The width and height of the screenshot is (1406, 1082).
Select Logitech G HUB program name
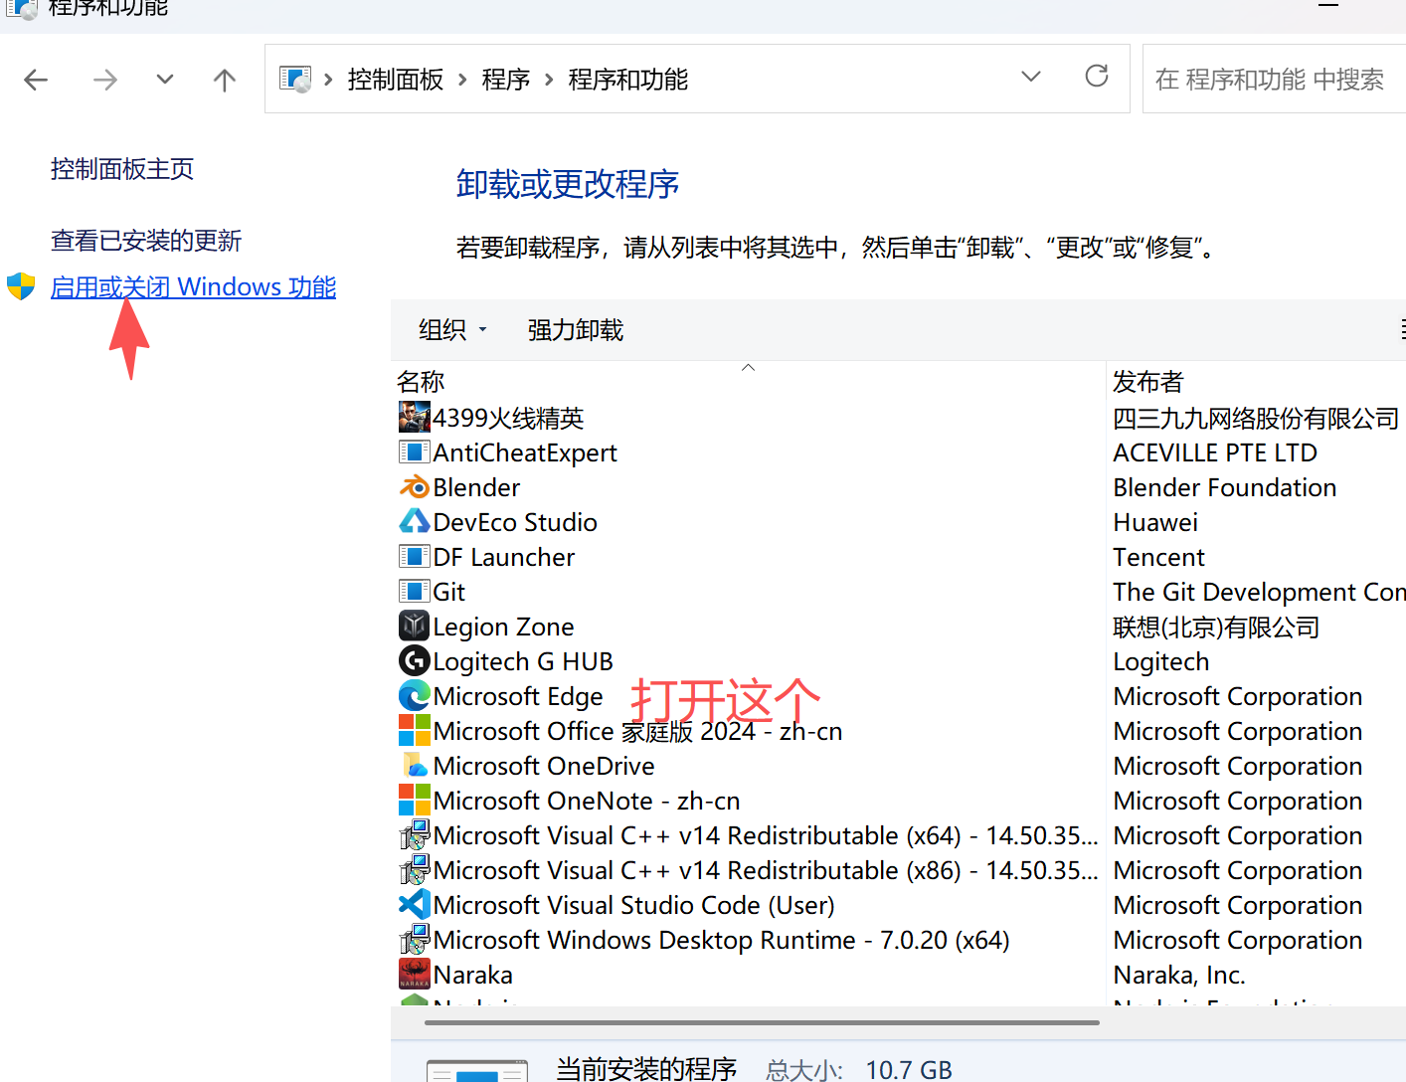tap(523, 661)
